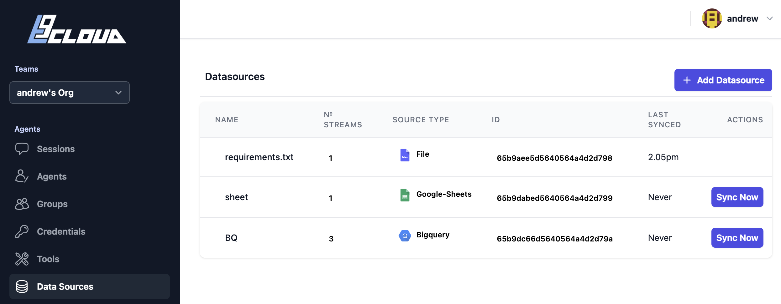Click the Google-Sheets source type icon
This screenshot has width=781, height=304.
[405, 195]
